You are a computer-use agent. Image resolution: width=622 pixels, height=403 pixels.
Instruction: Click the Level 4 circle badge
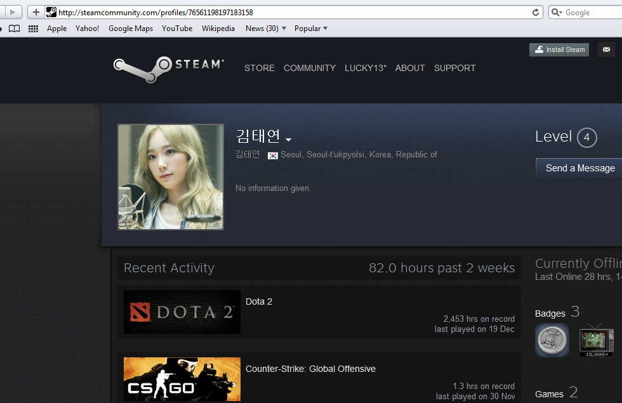coord(586,138)
